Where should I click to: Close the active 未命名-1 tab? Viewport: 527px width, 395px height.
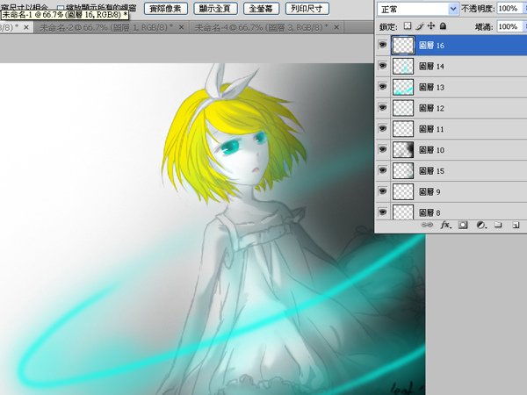pos(26,27)
